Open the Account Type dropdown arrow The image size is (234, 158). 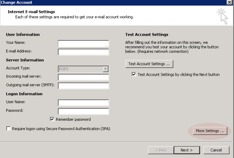click(106, 69)
